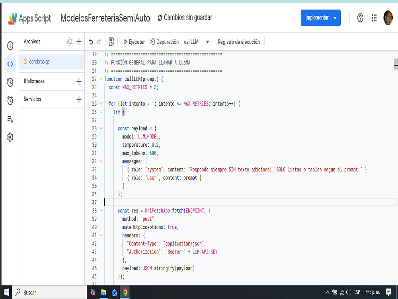Screen dimensions: 398x299
Task: Start debugging with Depuración
Action: [164, 42]
